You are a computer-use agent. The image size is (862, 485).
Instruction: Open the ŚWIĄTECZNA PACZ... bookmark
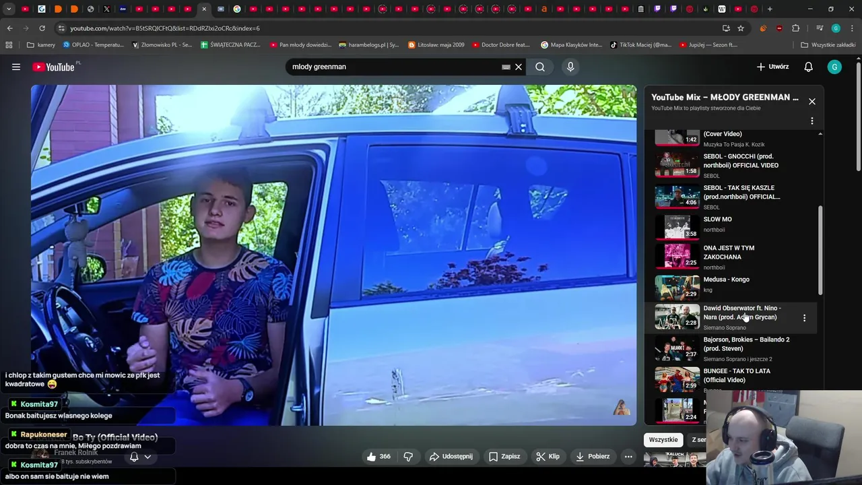tap(230, 45)
